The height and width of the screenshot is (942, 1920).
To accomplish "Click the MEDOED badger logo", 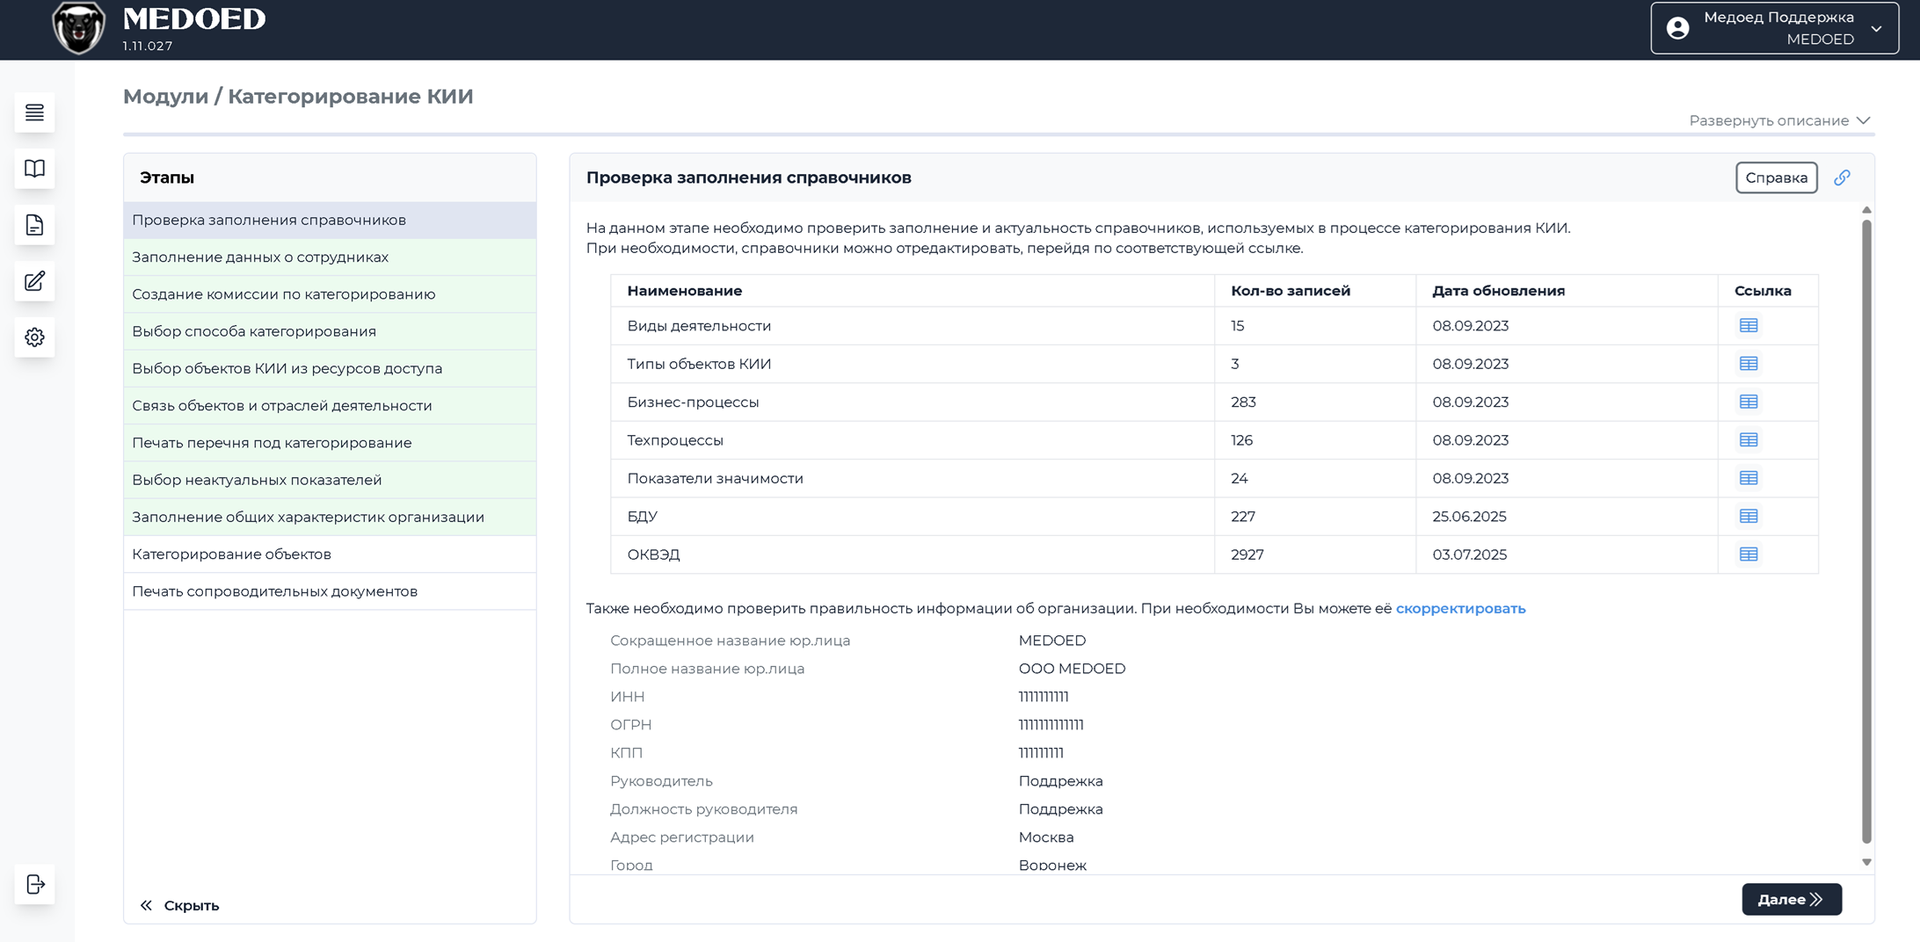I will click(78, 29).
